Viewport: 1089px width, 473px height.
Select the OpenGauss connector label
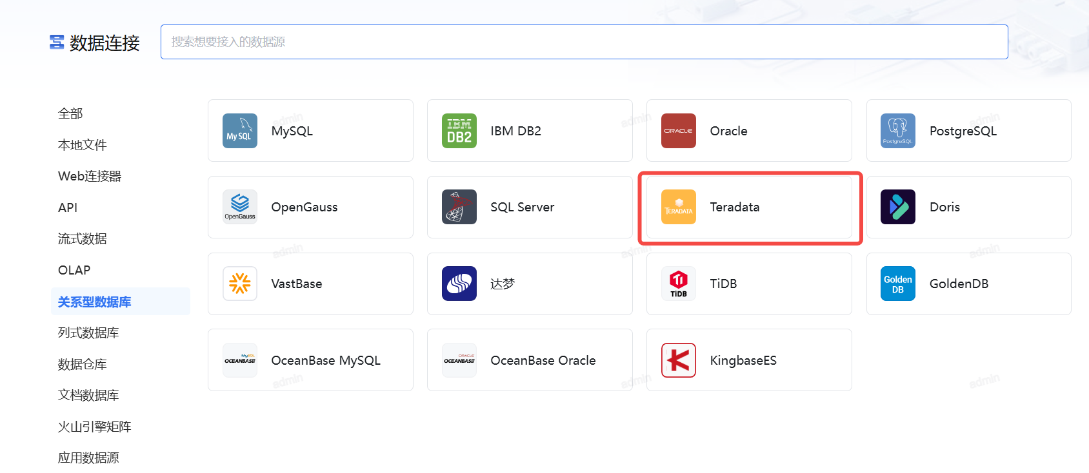(x=305, y=208)
